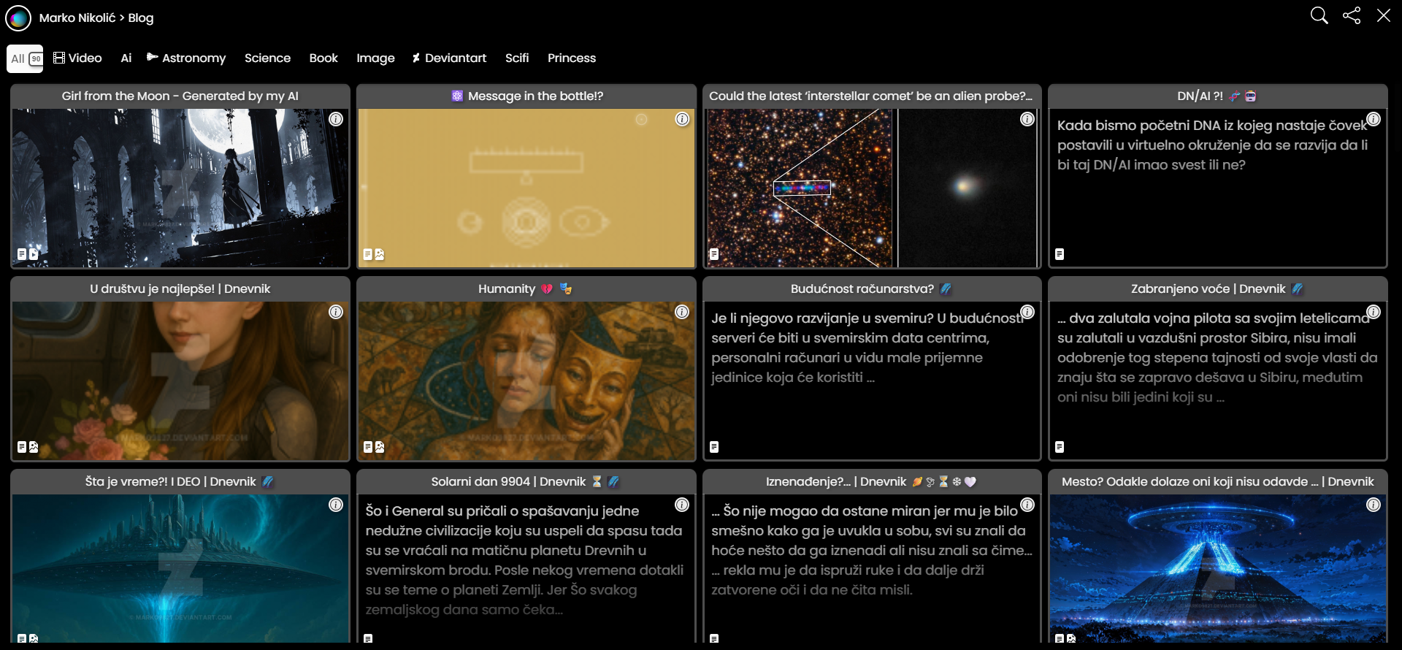
Task: Click image icon on Humanity card
Action: tap(380, 447)
